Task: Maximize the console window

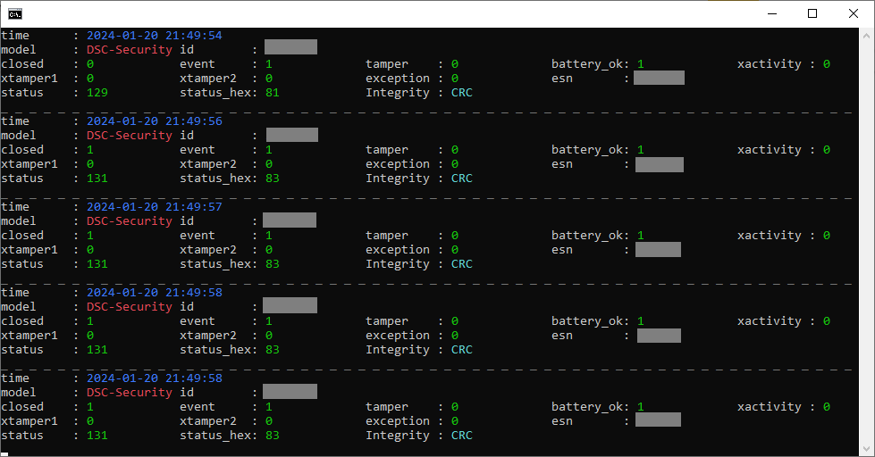Action: click(812, 14)
